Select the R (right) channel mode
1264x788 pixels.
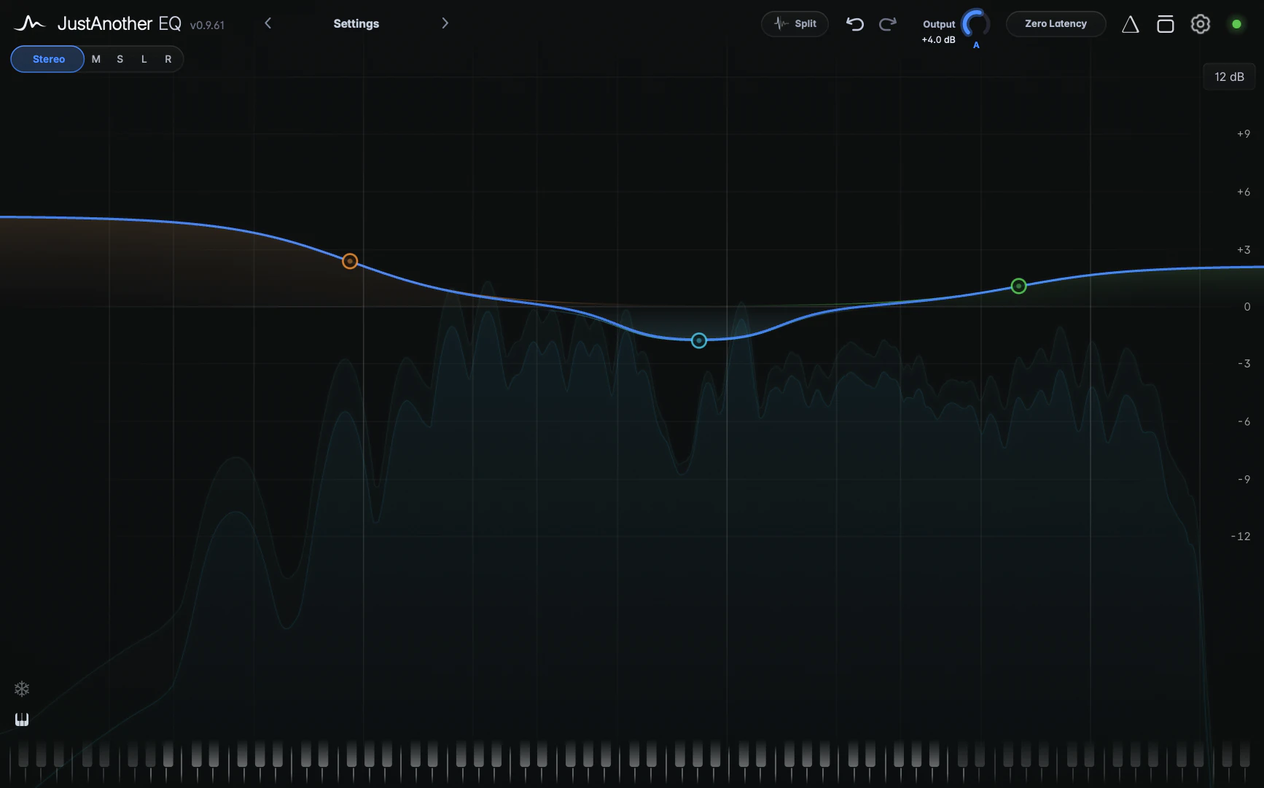click(x=168, y=59)
